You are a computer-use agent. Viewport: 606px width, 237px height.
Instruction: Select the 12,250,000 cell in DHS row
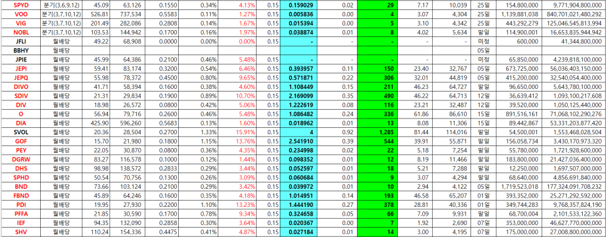[518, 168]
